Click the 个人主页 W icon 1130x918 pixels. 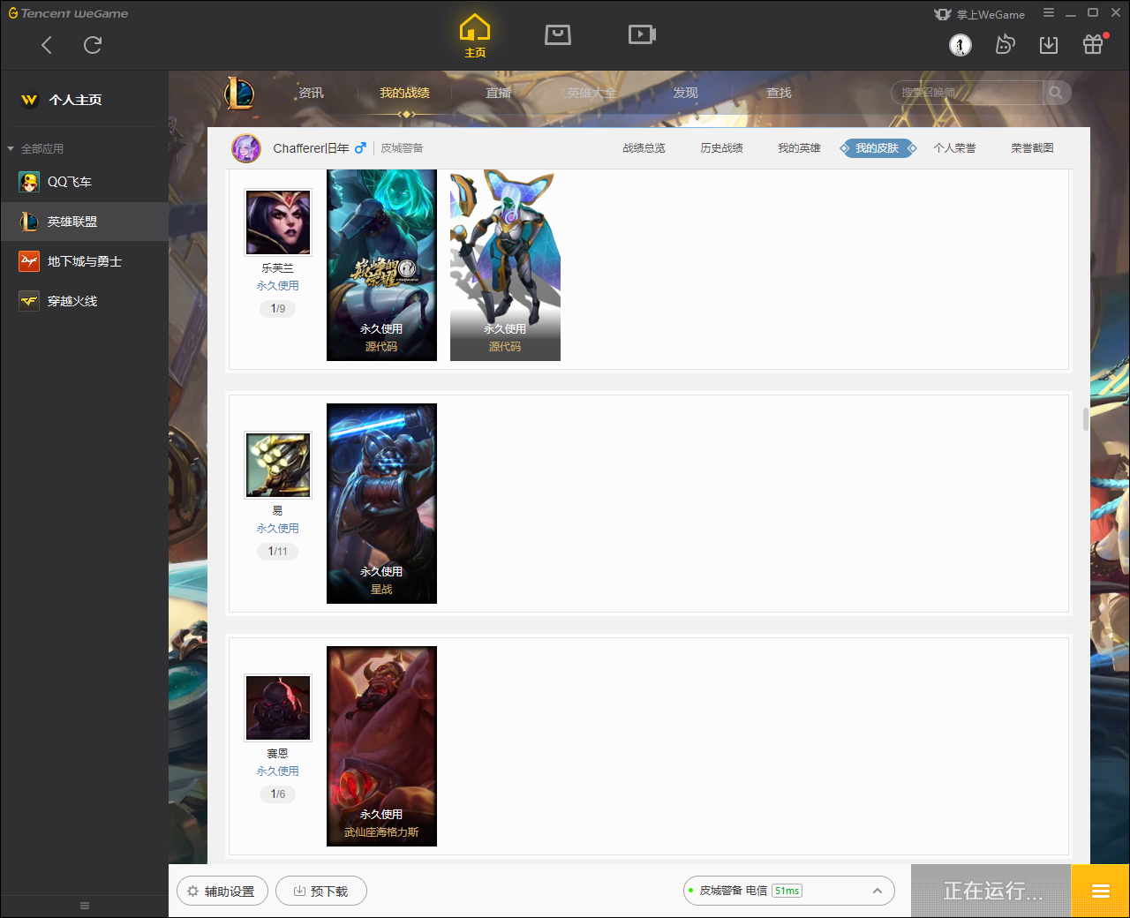pos(29,100)
